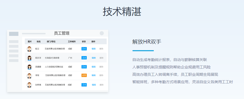Click the 状态 column header
244x99 pixels.
pyautogui.click(x=84, y=41)
